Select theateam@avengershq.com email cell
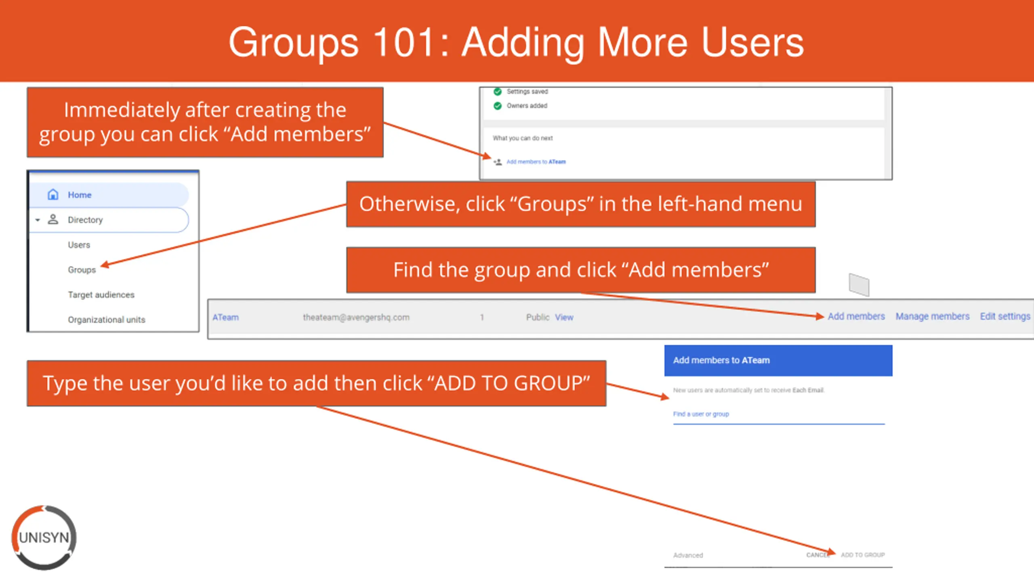The width and height of the screenshot is (1034, 581). [x=356, y=318]
